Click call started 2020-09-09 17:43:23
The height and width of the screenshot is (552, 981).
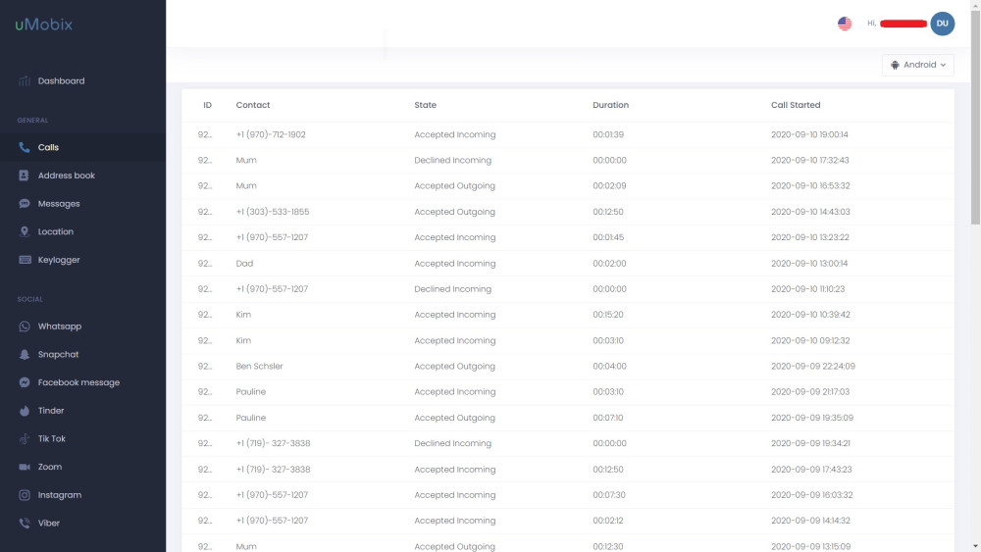(x=811, y=469)
